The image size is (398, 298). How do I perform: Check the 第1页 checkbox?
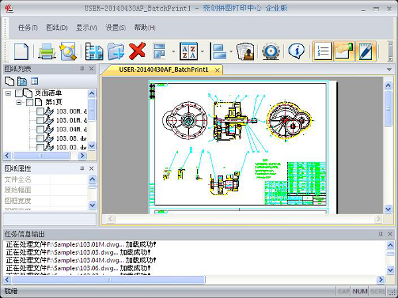point(30,103)
